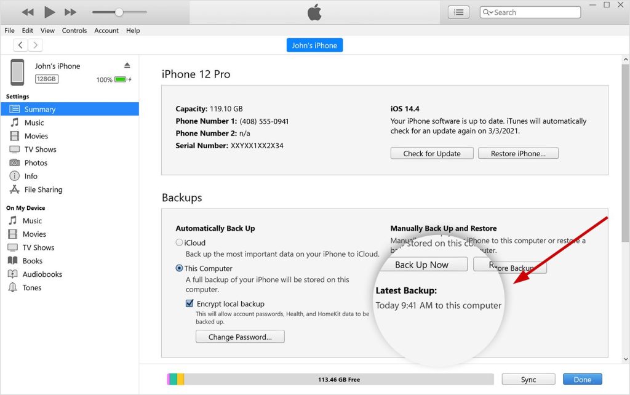Open the list view icon near search
630x395 pixels.
[458, 12]
